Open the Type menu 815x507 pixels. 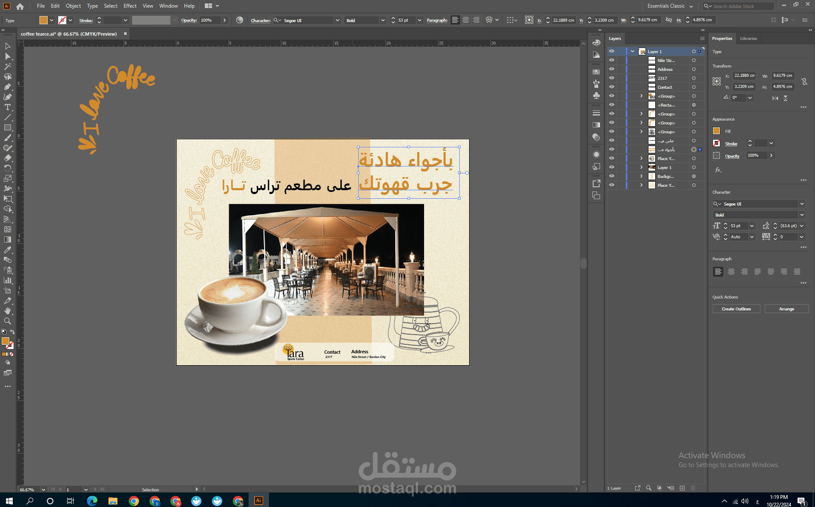[92, 6]
